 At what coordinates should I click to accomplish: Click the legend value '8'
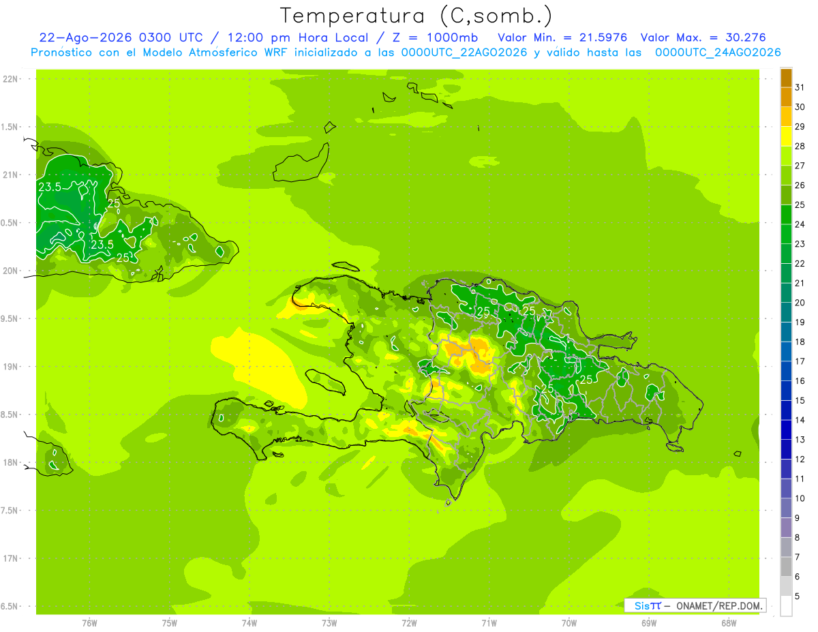pos(798,538)
